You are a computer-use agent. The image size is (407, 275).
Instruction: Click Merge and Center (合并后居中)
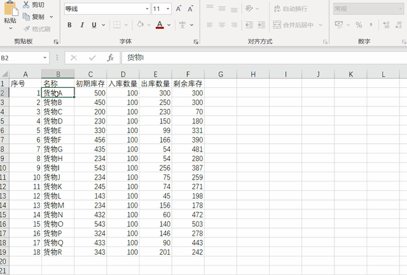point(293,25)
